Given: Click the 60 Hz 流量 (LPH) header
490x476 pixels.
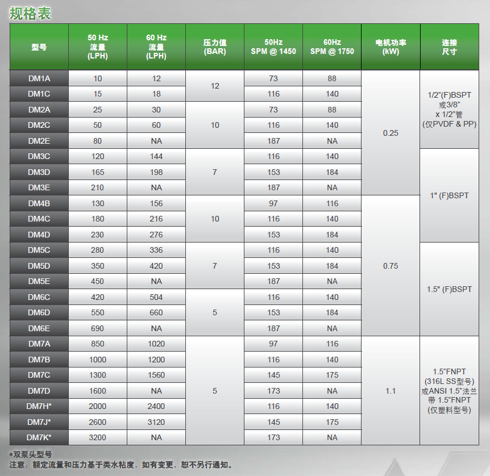Looking at the screenshot, I should click(x=156, y=47).
